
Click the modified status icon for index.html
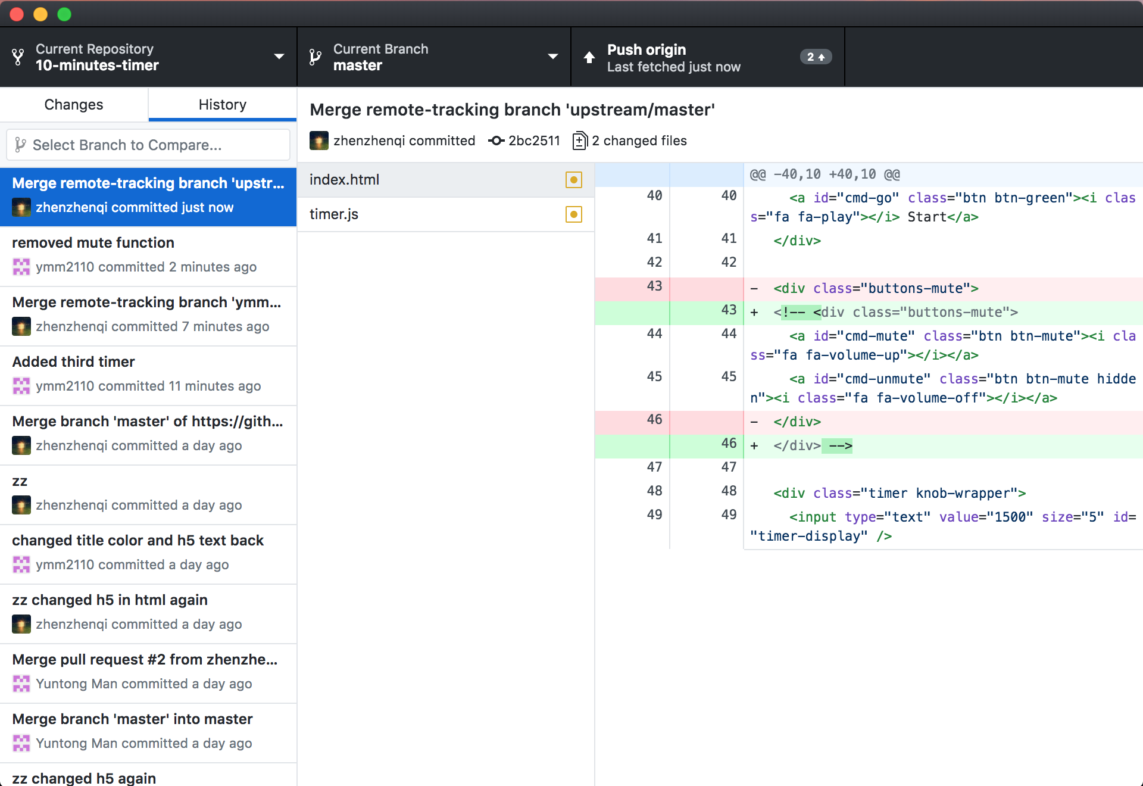[573, 180]
